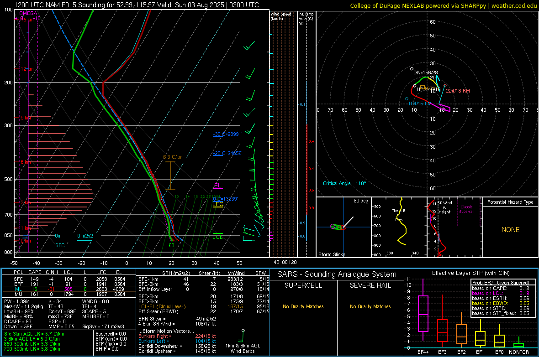Click the Potential Hazard Type header
Viewport: 539px width, 357px height.
tap(510, 202)
